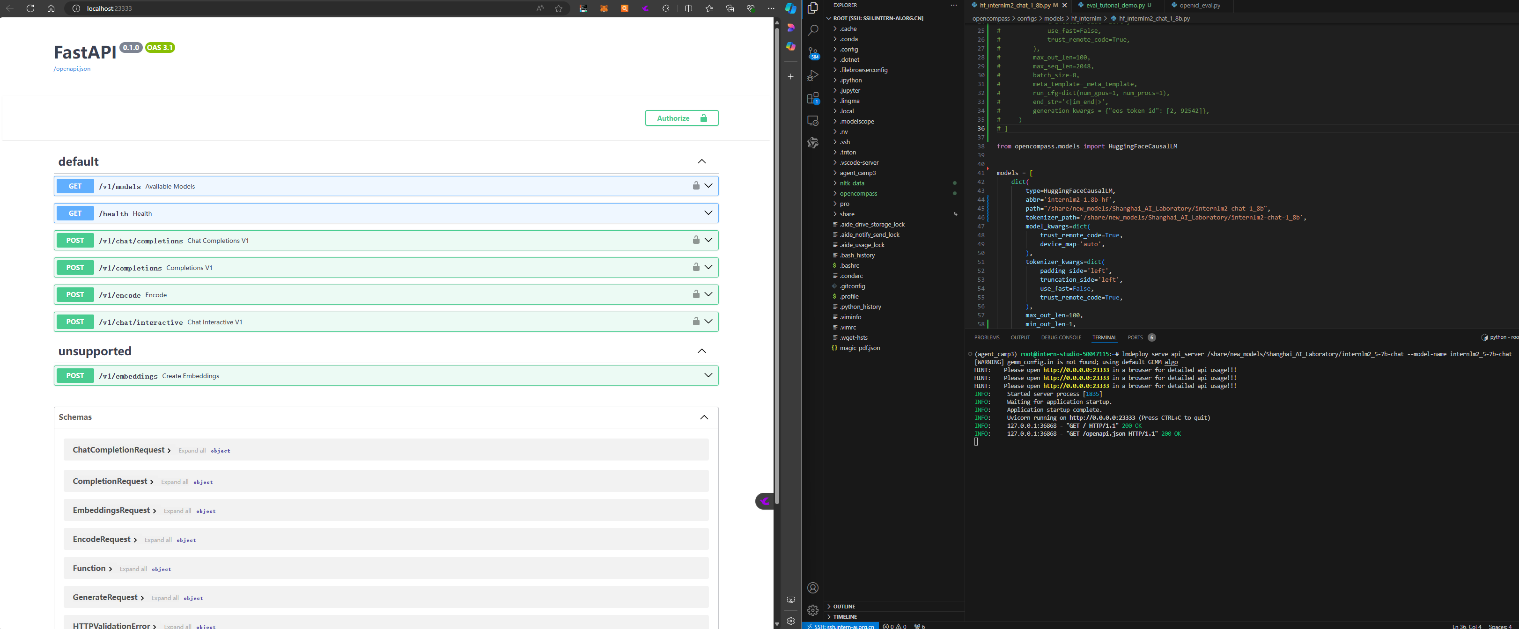Click the Ln 36, Col 4 status

[1467, 625]
